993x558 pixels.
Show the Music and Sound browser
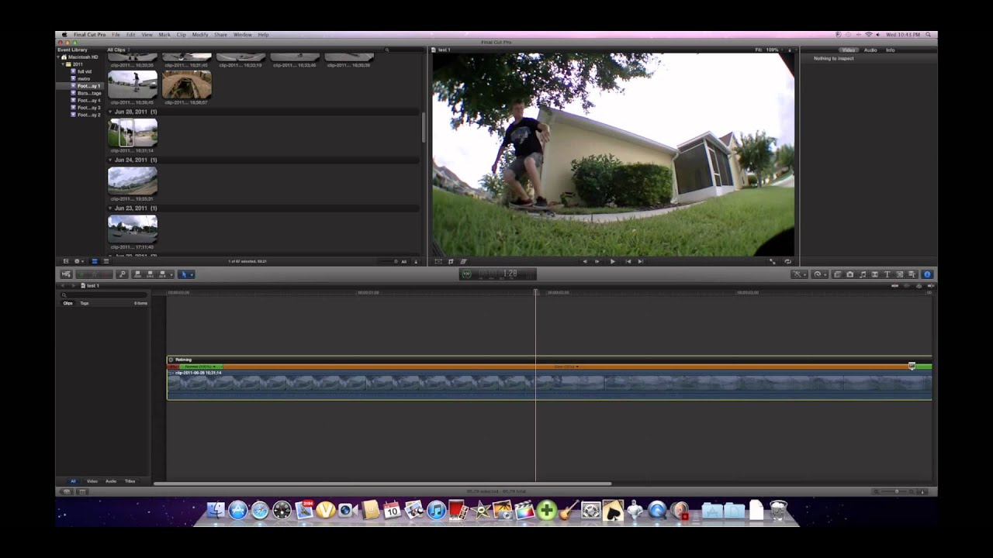pyautogui.click(x=862, y=274)
